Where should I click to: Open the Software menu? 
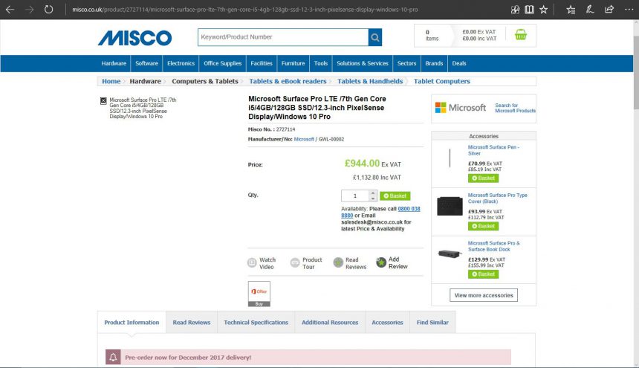tap(146, 64)
